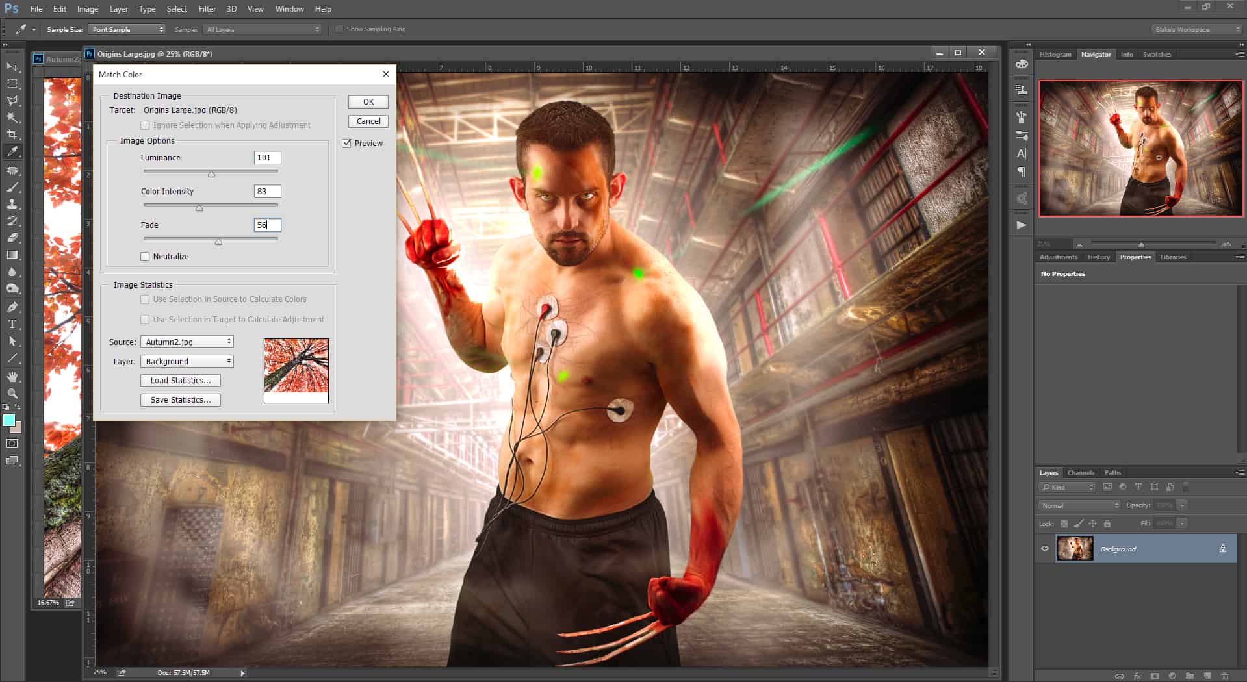Viewport: 1247px width, 682px height.
Task: Select the Eraser tool
Action: 12,238
